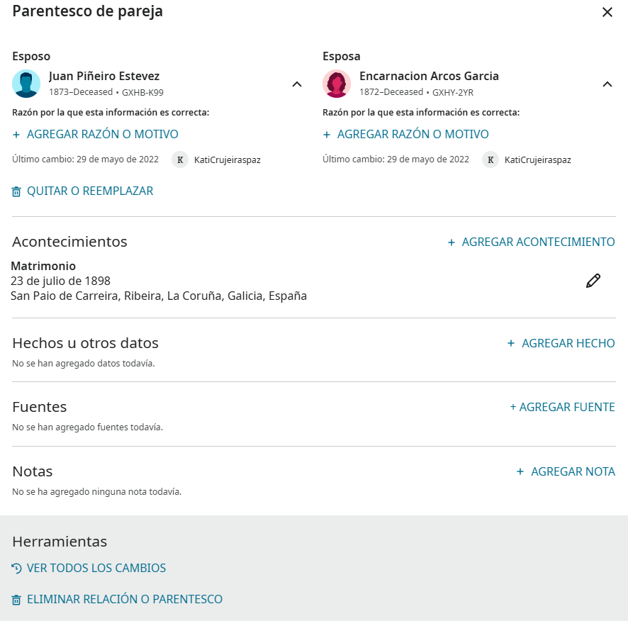The image size is (628, 621).
Task: Click the pencil icon to edit Matrimonio event
Action: 593,281
